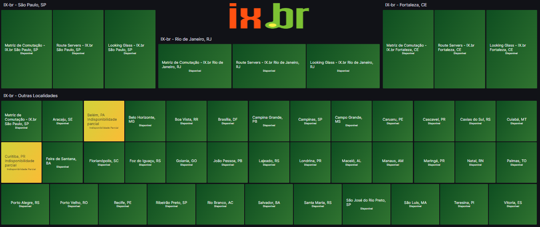Viewport: 540px width, 227px height.
Task: Collapse the IX-br - Rio de Janeiro, RJ row
Action: 186,39
